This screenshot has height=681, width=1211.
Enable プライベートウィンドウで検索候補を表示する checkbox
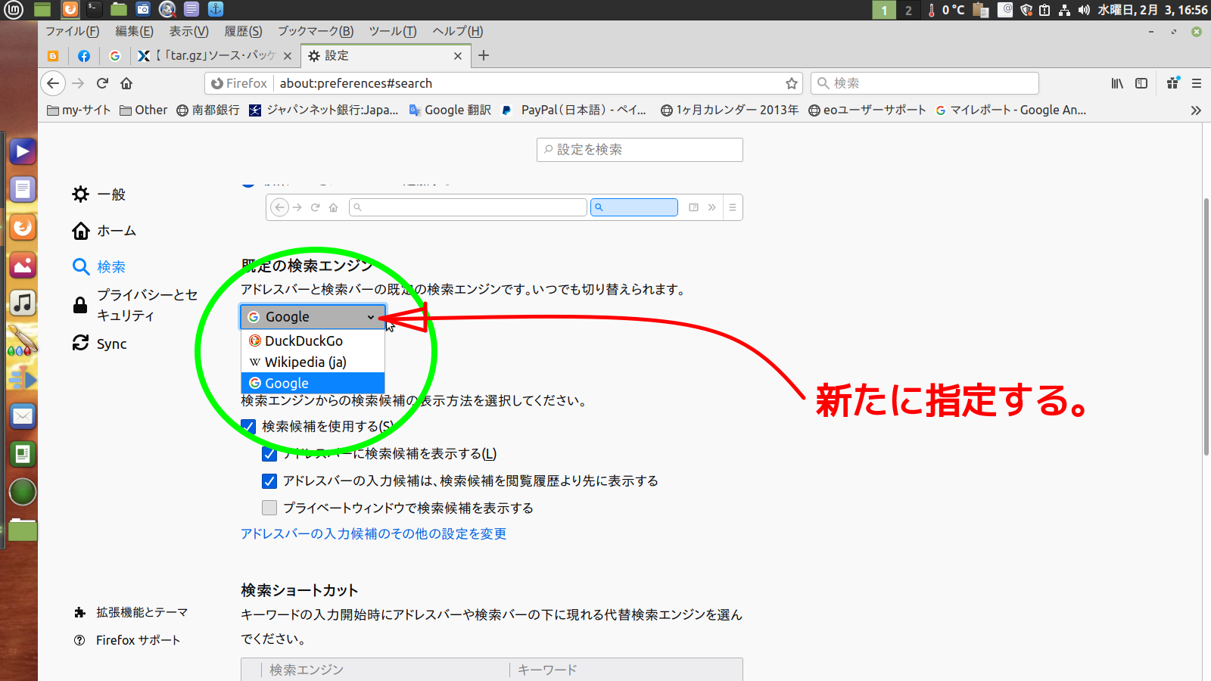(x=269, y=508)
